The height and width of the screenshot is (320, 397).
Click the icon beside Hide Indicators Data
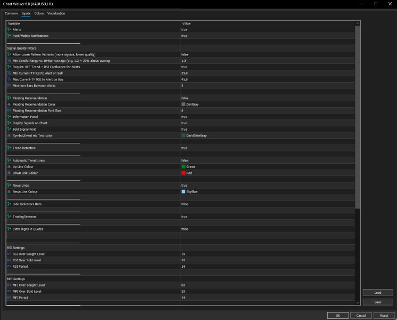click(9, 204)
